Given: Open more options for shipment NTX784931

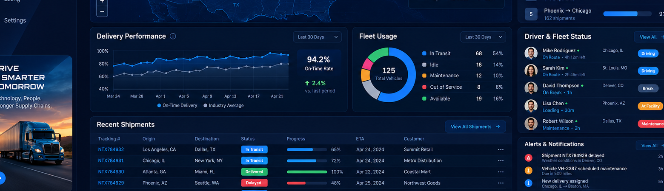Looking at the screenshot, I should point(501,160).
